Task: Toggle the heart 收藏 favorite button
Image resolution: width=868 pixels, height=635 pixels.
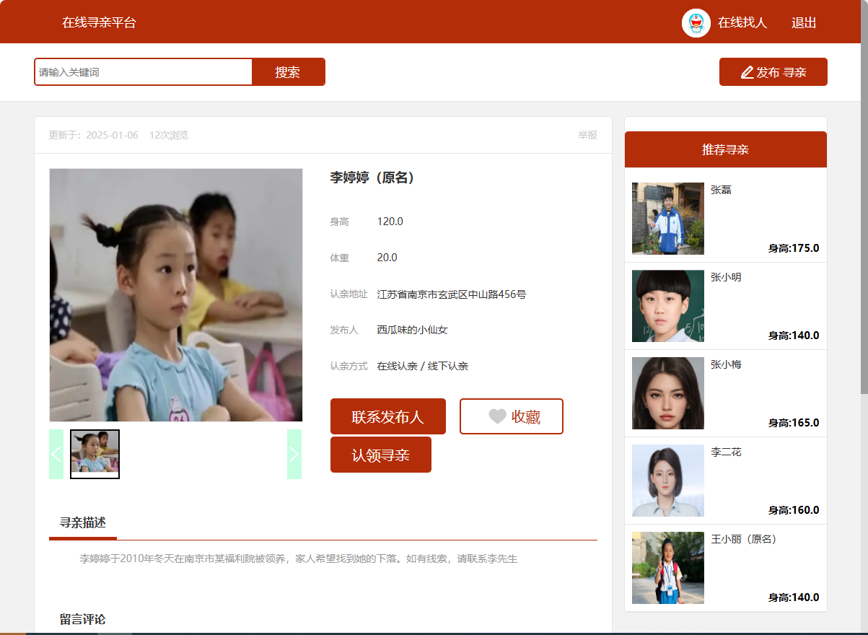Action: coord(511,416)
